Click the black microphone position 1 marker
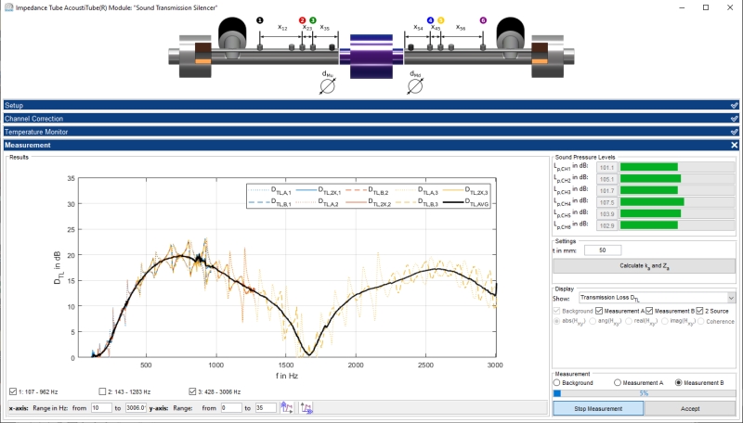Screen dimensions: 743x423 pos(259,19)
